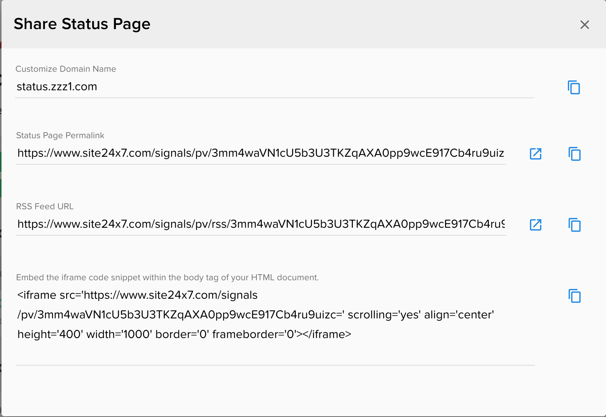Click the scrolling='yes' align='center' snippet line
Screen dimensions: 606x417
click(255, 315)
